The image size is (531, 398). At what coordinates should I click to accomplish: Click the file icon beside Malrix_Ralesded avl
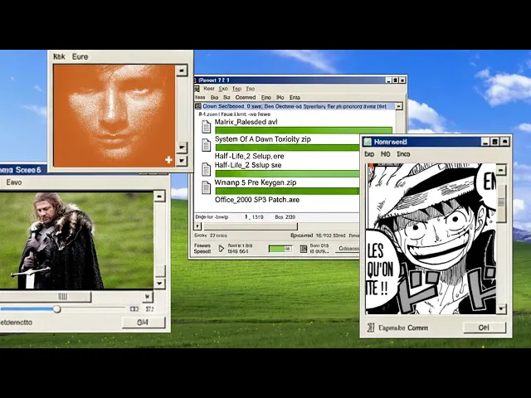click(x=207, y=127)
